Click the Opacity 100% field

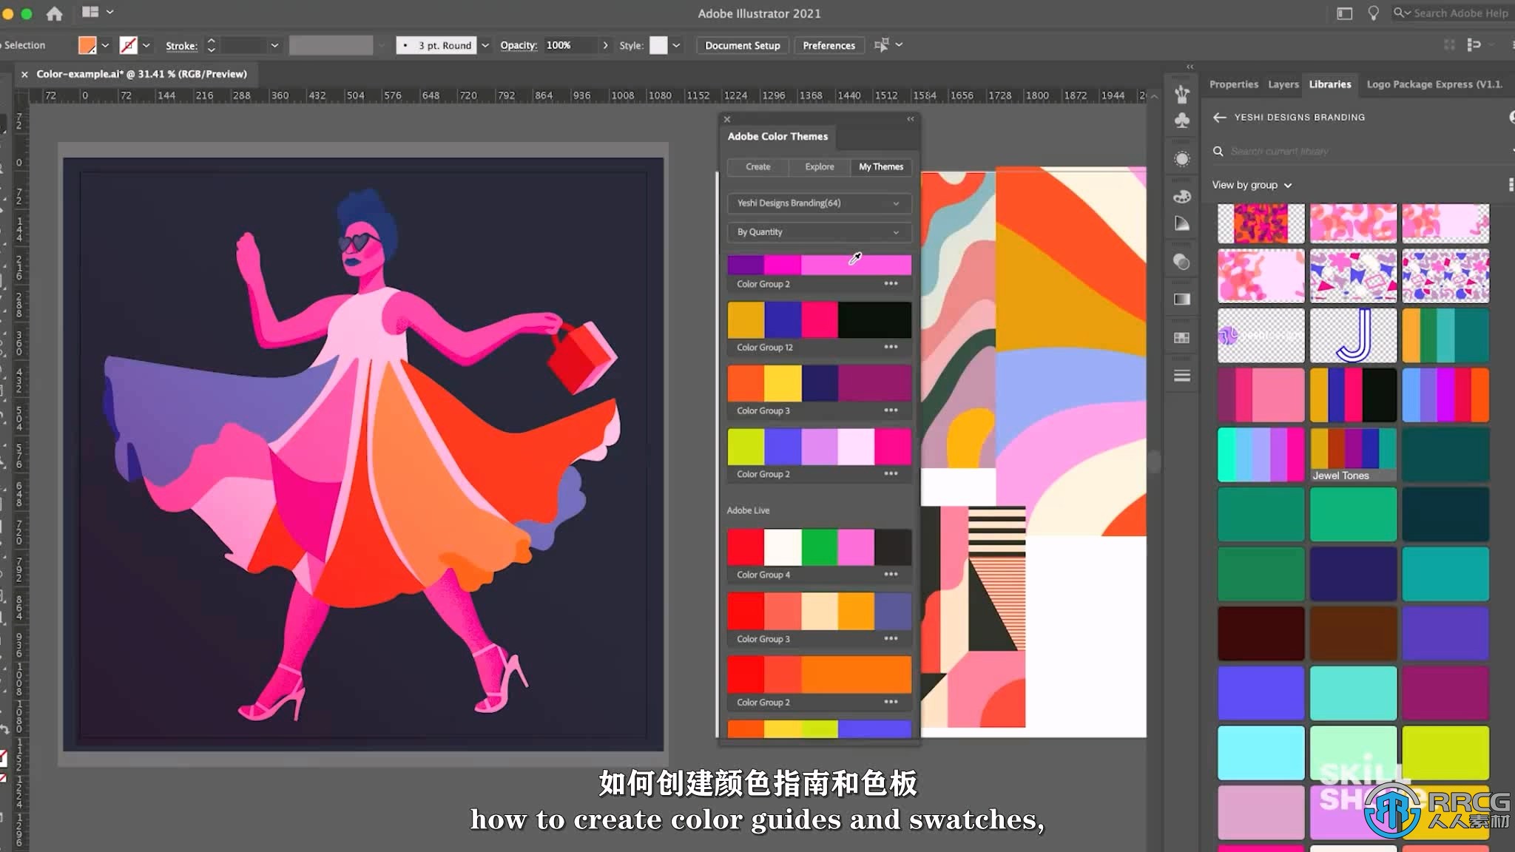tap(570, 45)
